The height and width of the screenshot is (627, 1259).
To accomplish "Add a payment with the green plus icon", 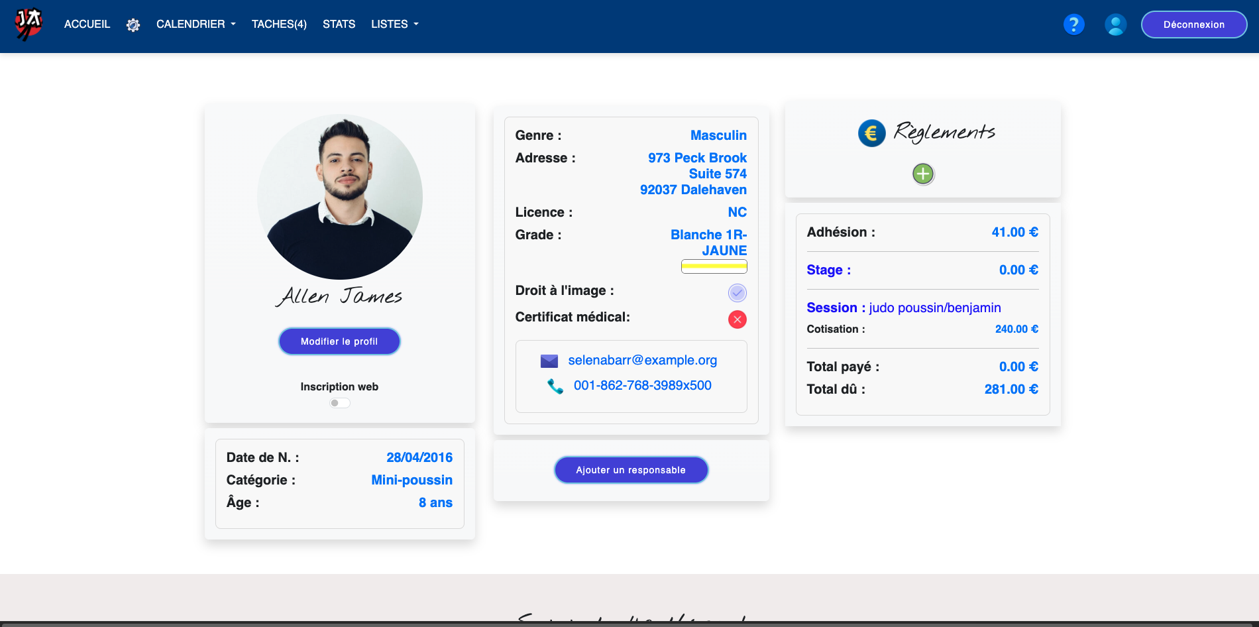I will pyautogui.click(x=923, y=174).
